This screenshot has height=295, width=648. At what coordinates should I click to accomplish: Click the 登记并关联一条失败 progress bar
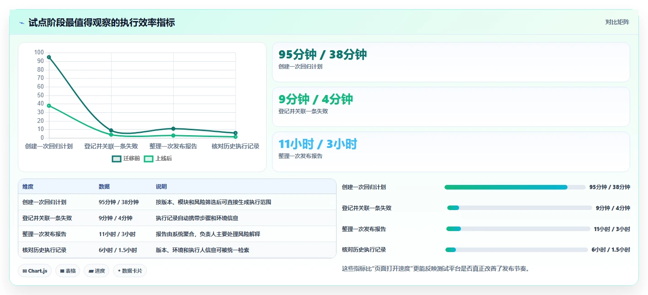point(519,208)
